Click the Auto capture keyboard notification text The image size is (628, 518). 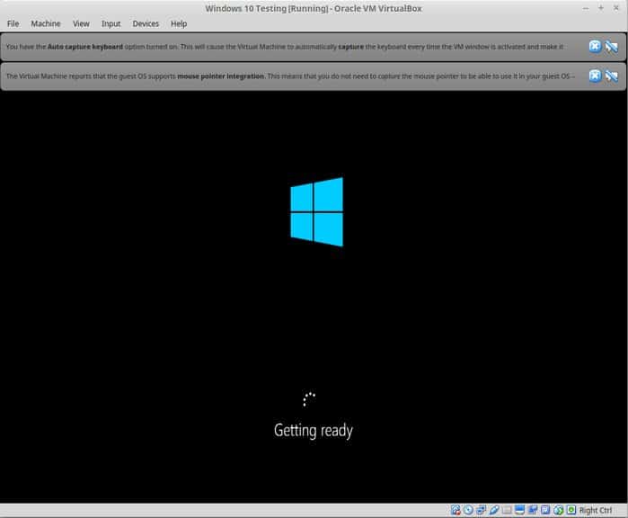[x=285, y=47]
